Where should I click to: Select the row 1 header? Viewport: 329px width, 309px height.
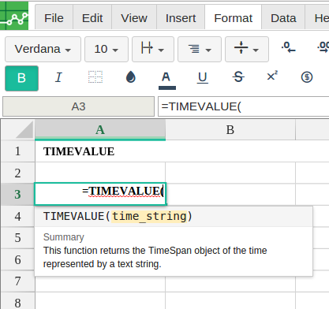pos(18,151)
